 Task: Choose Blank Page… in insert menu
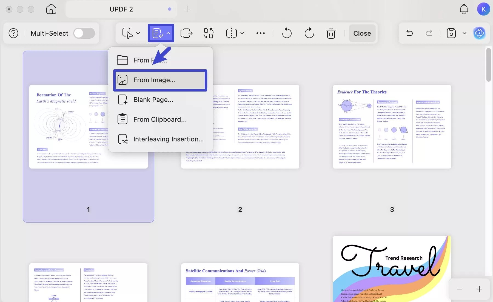[160, 100]
